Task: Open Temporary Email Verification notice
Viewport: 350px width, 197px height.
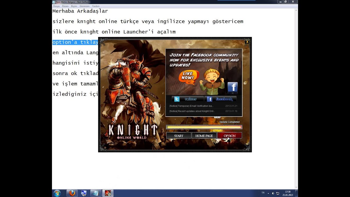Action: [x=191, y=106]
